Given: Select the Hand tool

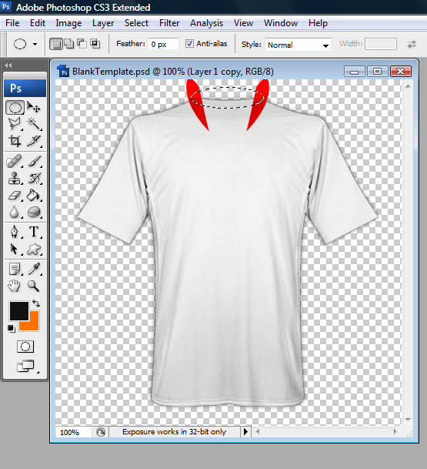Looking at the screenshot, I should [14, 286].
